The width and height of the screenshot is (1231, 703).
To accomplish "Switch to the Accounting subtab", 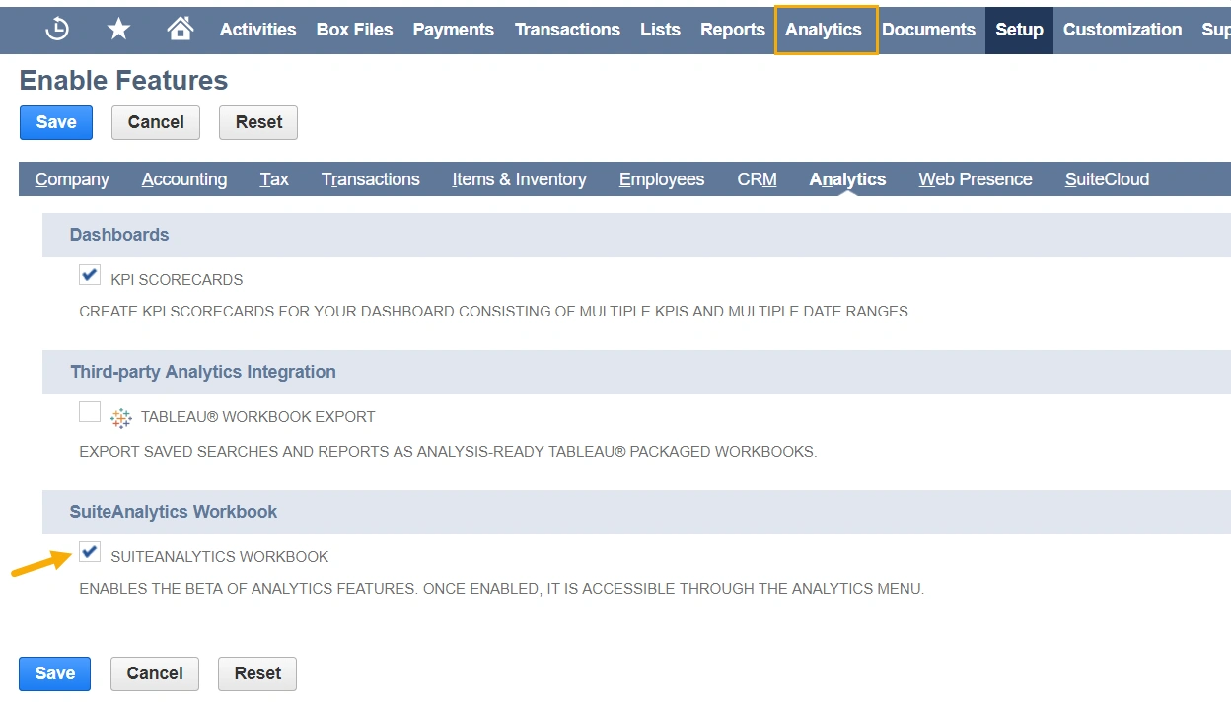I will click(184, 179).
